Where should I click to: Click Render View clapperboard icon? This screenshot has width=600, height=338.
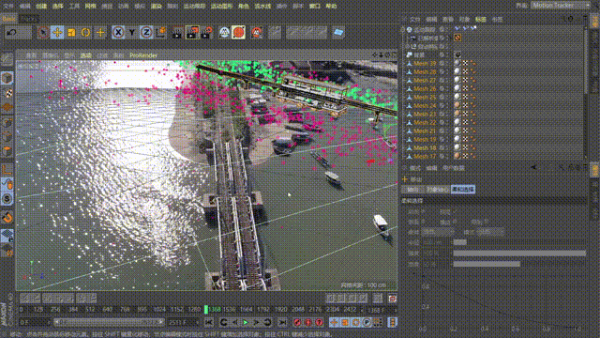pyautogui.click(x=177, y=33)
